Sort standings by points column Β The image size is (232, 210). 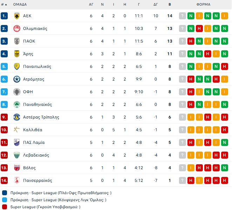click(x=170, y=5)
